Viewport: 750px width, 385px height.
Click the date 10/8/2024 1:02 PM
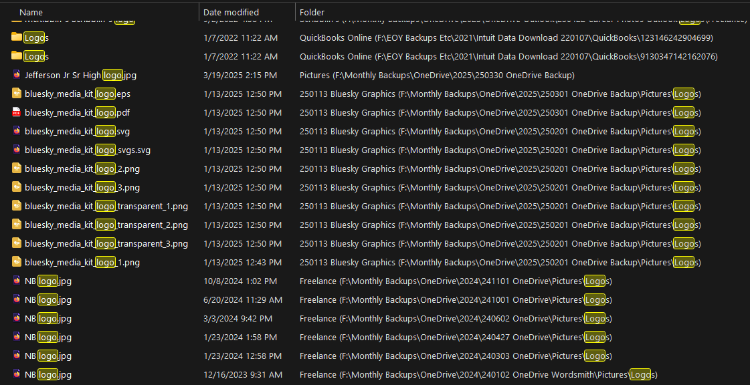(240, 281)
